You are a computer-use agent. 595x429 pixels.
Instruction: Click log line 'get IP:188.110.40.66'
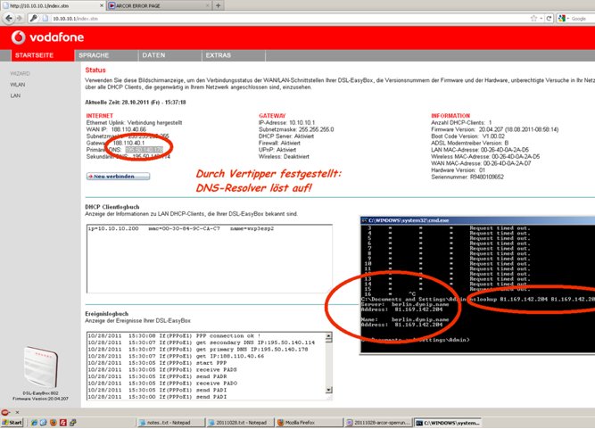[176, 356]
